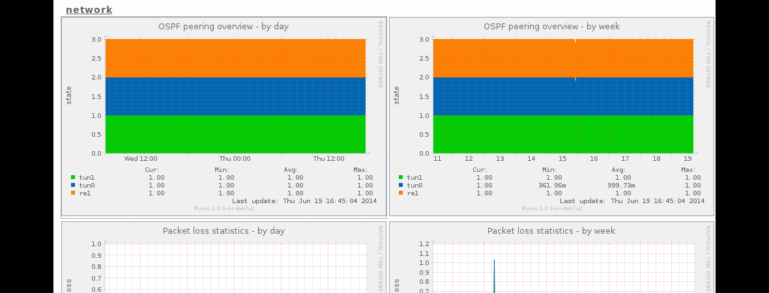Select the 'Packet loss statistics - by week' title
Viewport: 769px width, 293px height.
coord(551,230)
